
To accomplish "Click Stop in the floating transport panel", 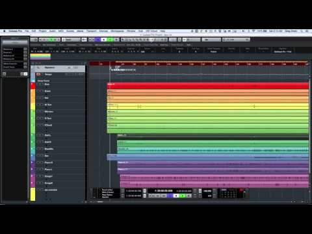I will click(x=176, y=196).
